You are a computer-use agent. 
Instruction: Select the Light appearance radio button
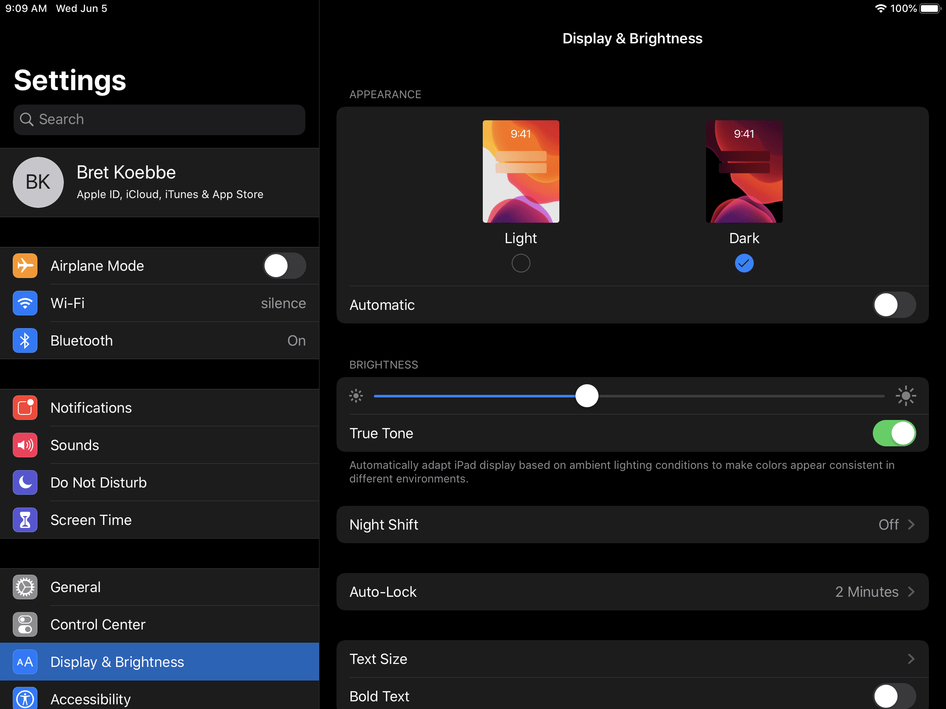[521, 263]
